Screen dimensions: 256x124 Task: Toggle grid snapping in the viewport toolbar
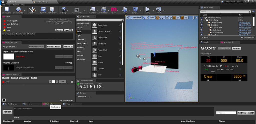[174, 18]
